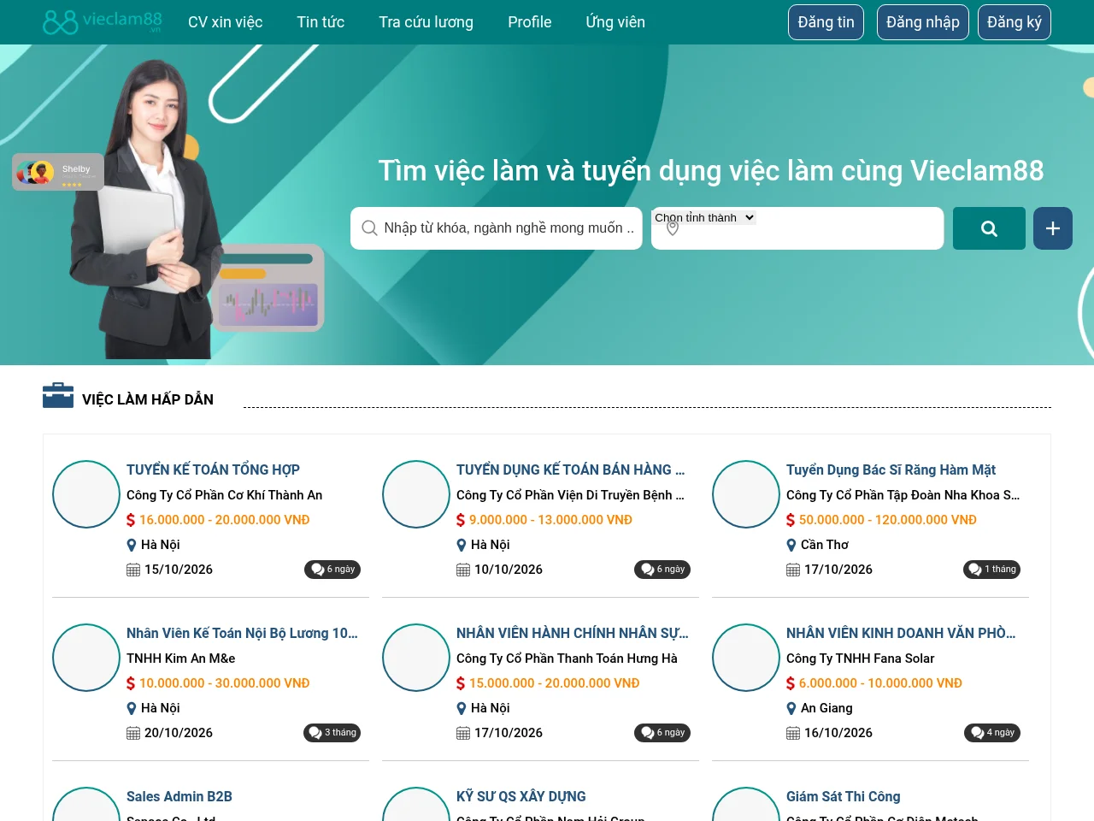Click the Shelby profile card in banner
This screenshot has width=1094, height=821.
coord(58,172)
